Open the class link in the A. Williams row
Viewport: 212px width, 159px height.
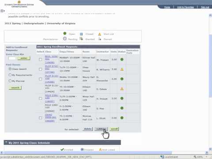pos(52,69)
